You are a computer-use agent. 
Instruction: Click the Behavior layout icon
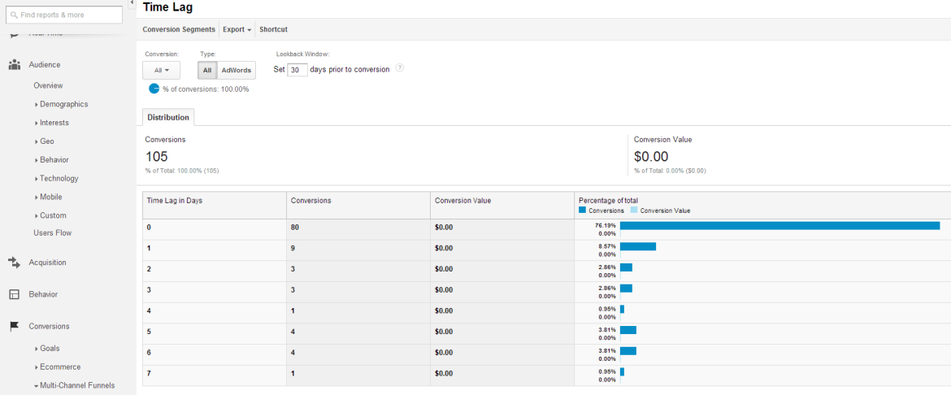pyautogui.click(x=15, y=294)
